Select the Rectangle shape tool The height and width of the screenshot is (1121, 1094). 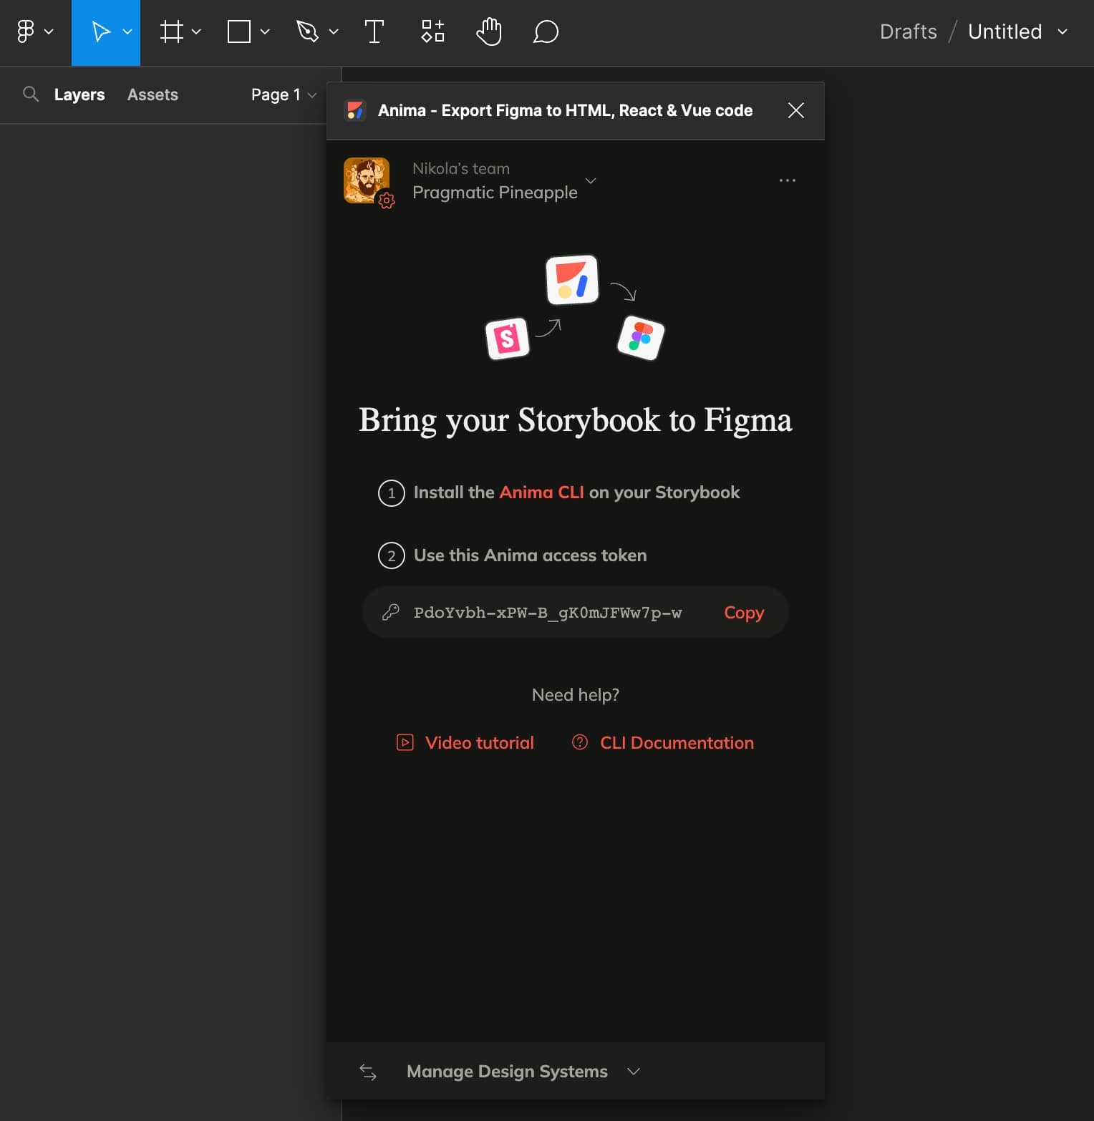tap(239, 32)
